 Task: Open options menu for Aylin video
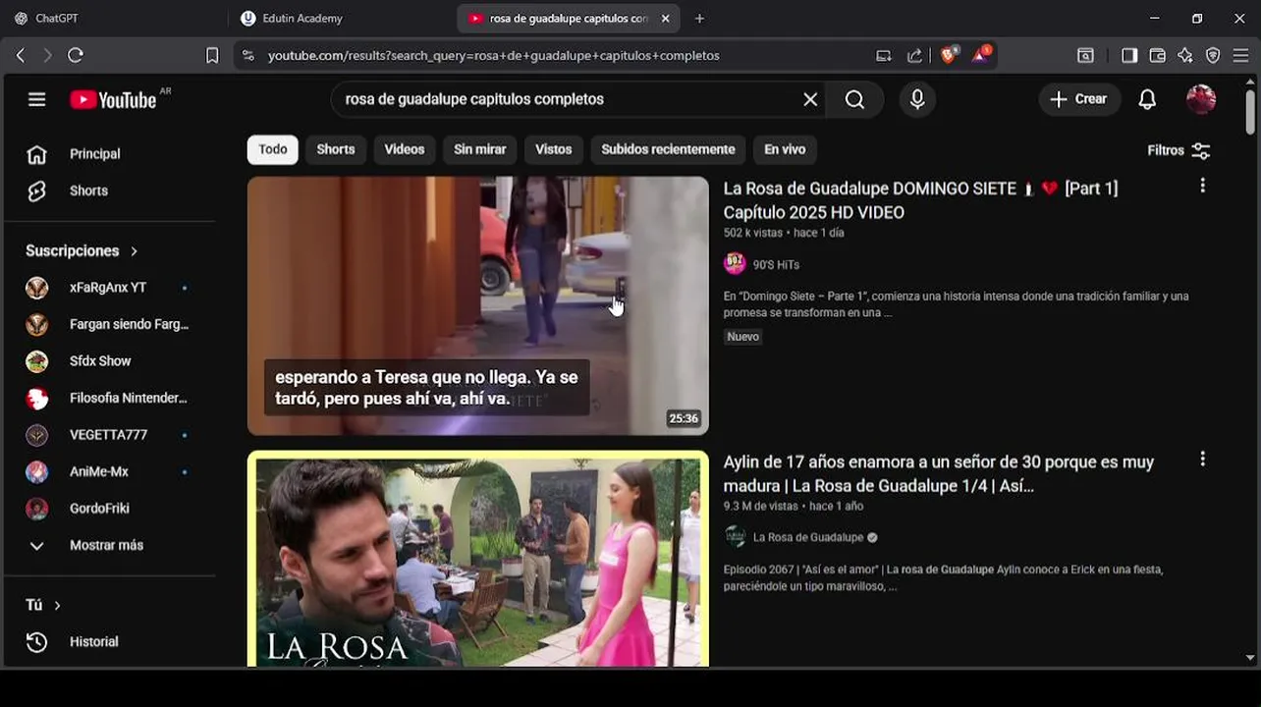(1202, 459)
